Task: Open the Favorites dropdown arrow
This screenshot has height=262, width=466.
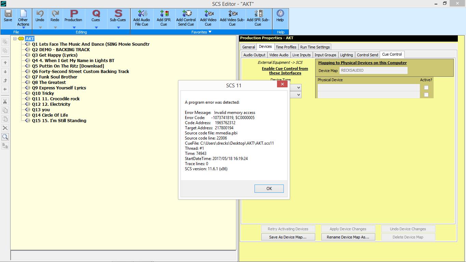Action: 210,32
